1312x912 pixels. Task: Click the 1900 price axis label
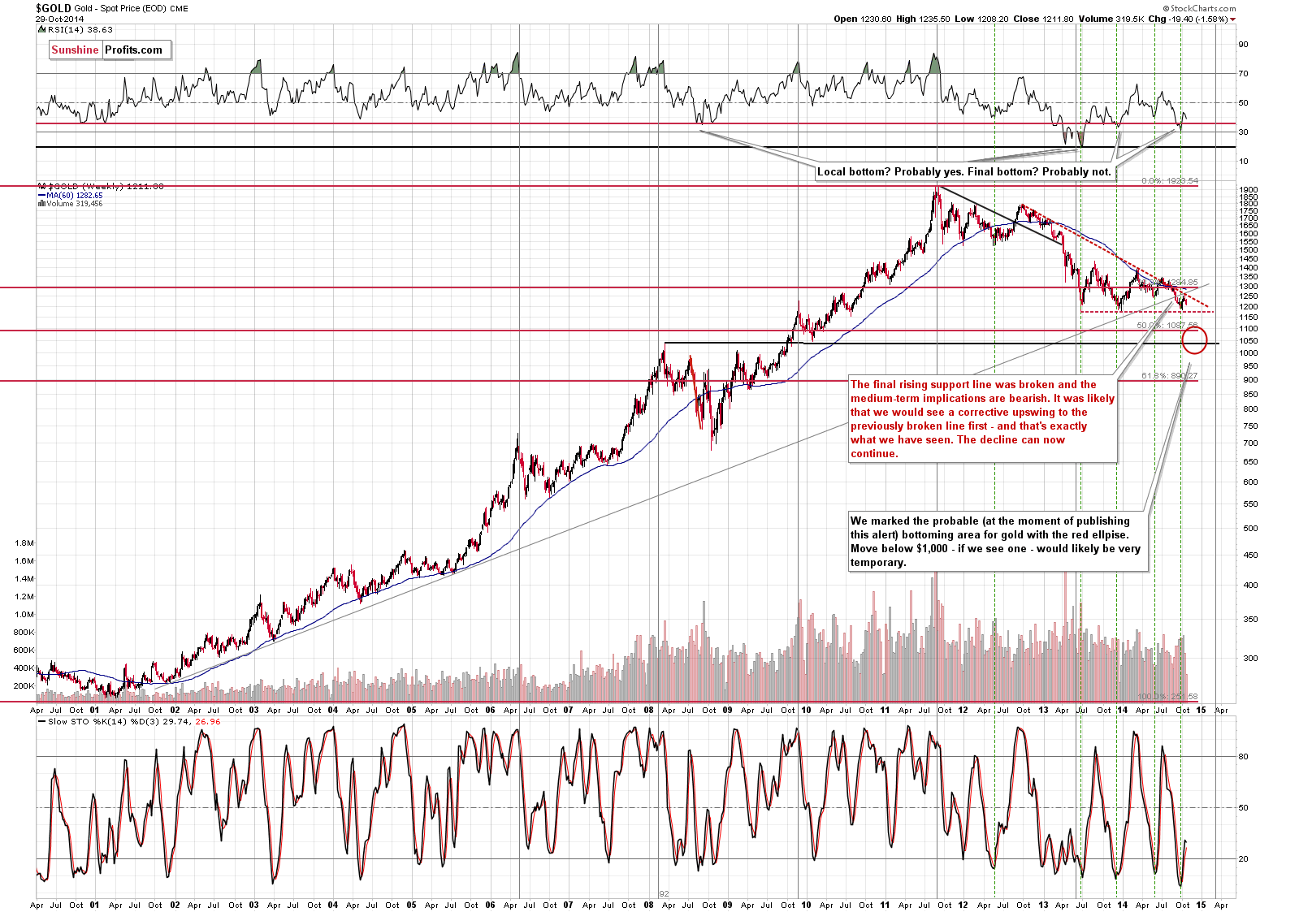point(1249,189)
